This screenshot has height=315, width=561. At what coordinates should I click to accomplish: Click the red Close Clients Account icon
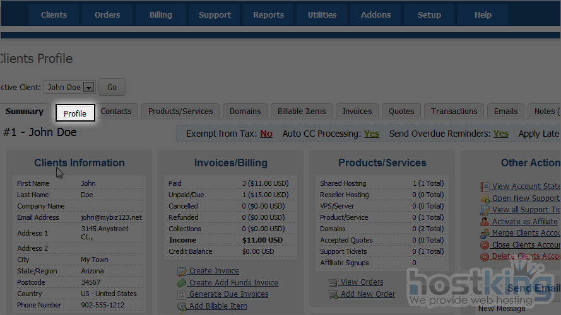click(x=485, y=245)
